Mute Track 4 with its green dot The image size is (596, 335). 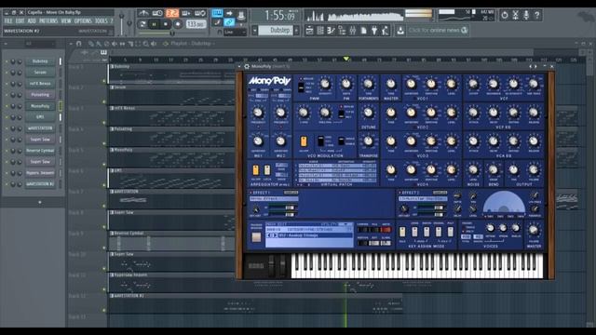pyautogui.click(x=104, y=143)
